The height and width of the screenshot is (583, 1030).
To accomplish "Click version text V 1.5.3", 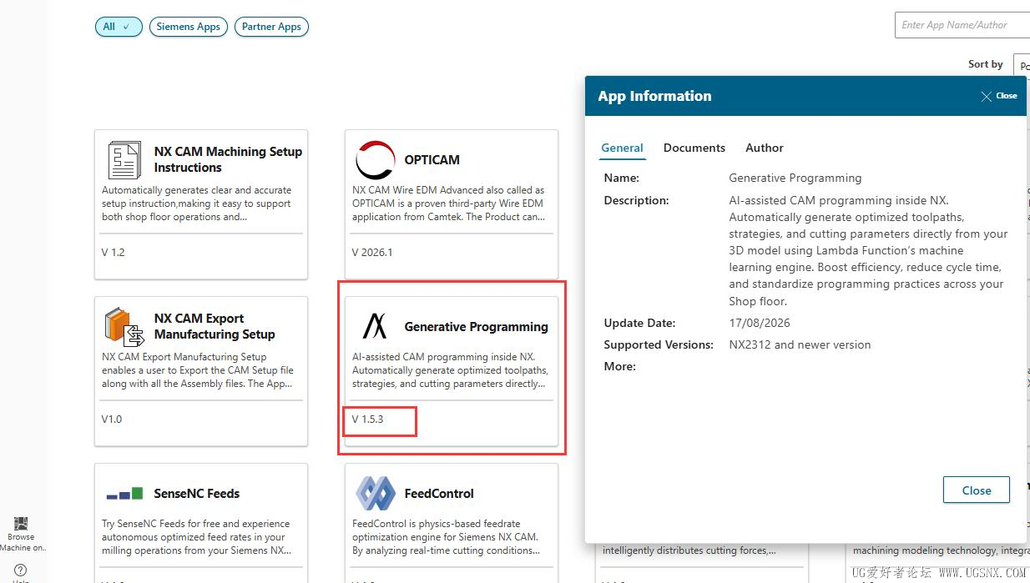I will coord(368,419).
